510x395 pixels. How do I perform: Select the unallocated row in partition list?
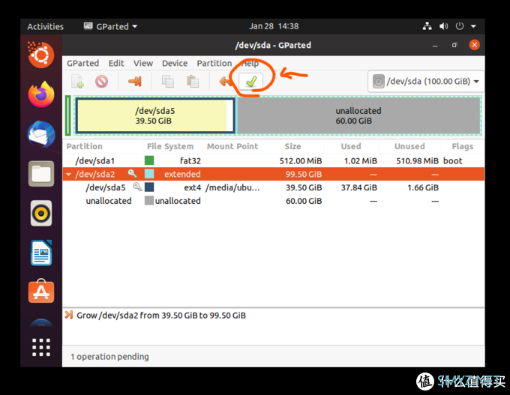tap(273, 201)
